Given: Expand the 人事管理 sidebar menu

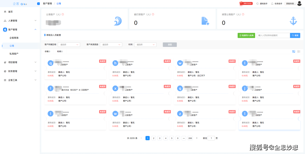Looking at the screenshot, I should (x=20, y=21).
